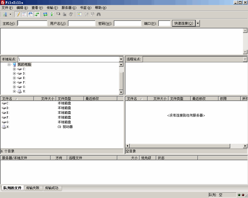Click the reconnect to server icon

click(x=71, y=14)
